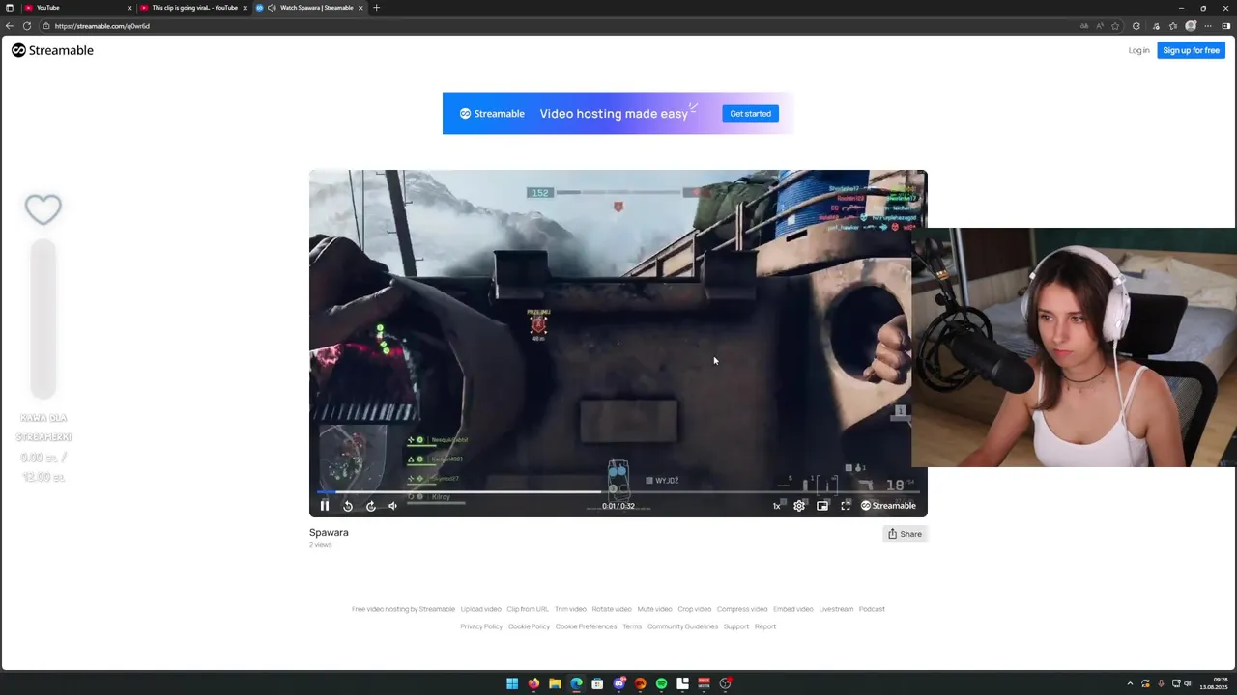
Task: Open Rotate video footer link
Action: 612,609
